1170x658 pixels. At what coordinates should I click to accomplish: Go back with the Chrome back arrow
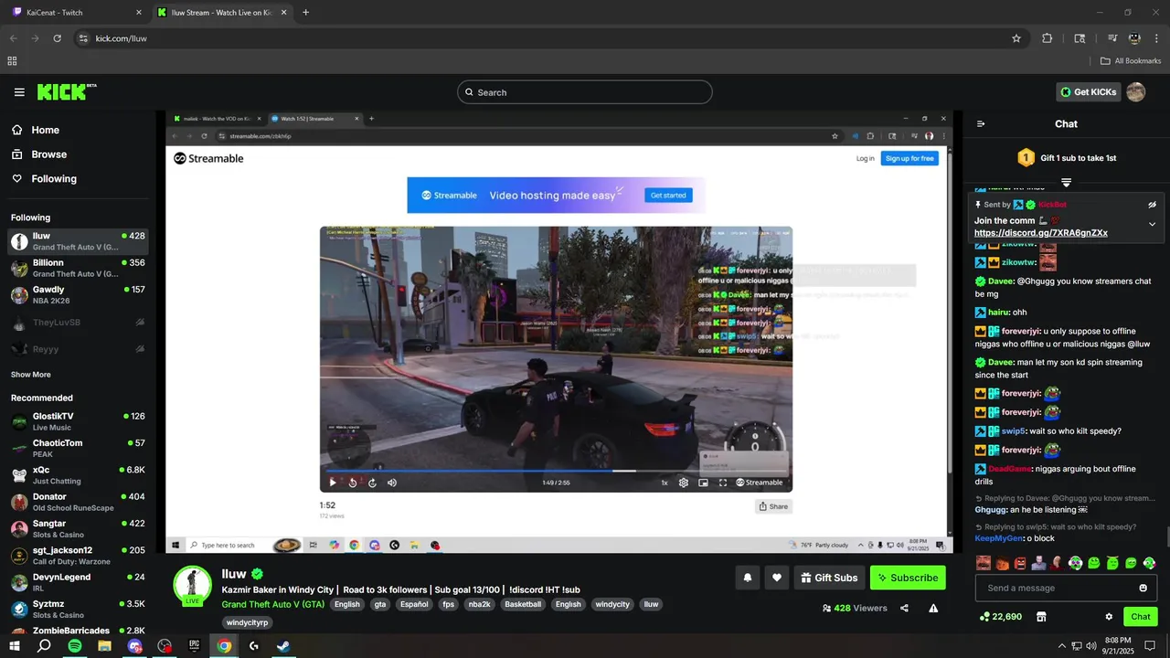tap(13, 38)
